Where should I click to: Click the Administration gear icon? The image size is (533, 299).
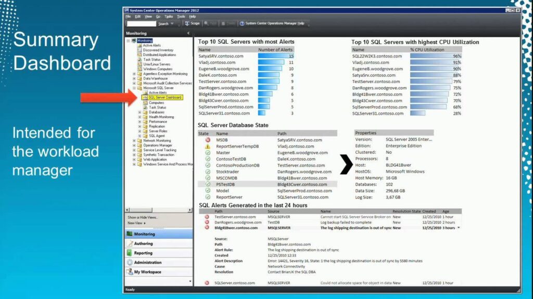(x=130, y=262)
